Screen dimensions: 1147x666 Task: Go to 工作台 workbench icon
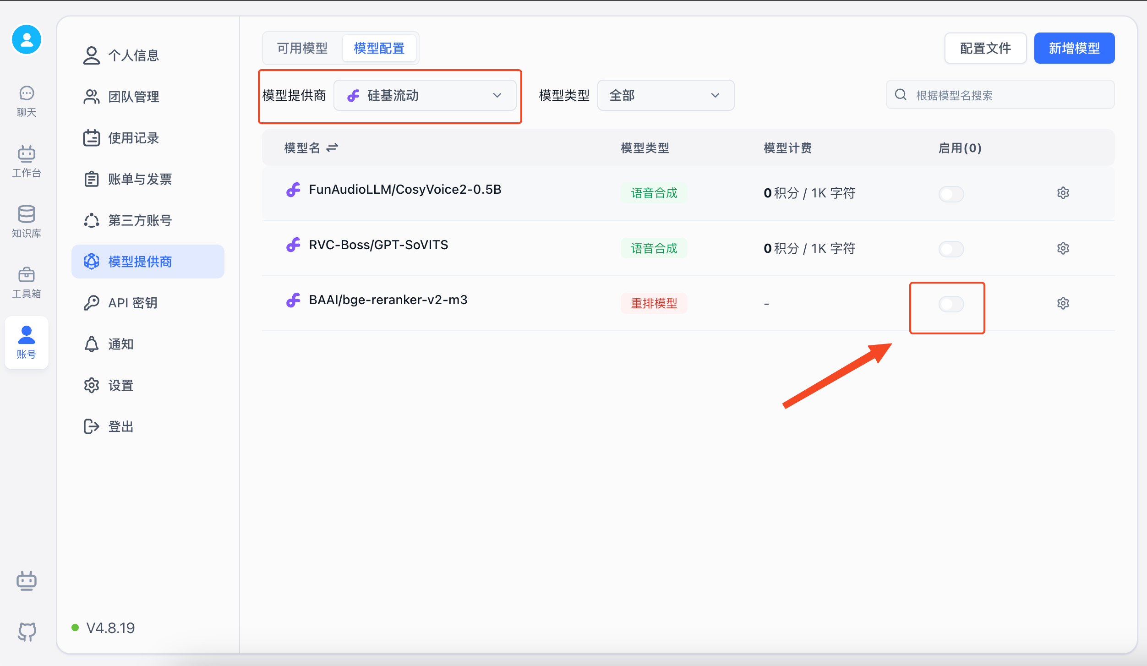pyautogui.click(x=27, y=161)
